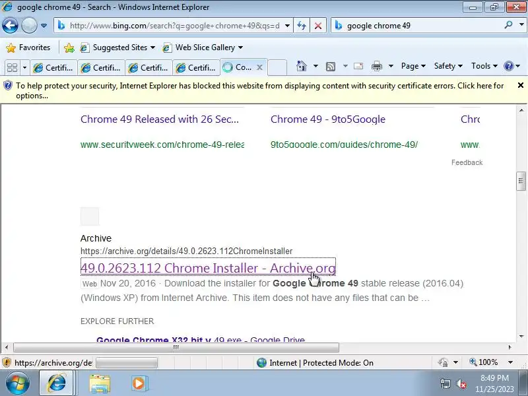This screenshot has width=528, height=396.
Task: Click the Feedback link
Action: click(x=467, y=162)
